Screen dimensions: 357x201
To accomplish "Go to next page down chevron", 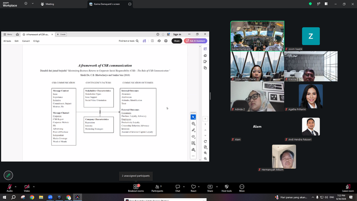I will click(x=205, y=136).
